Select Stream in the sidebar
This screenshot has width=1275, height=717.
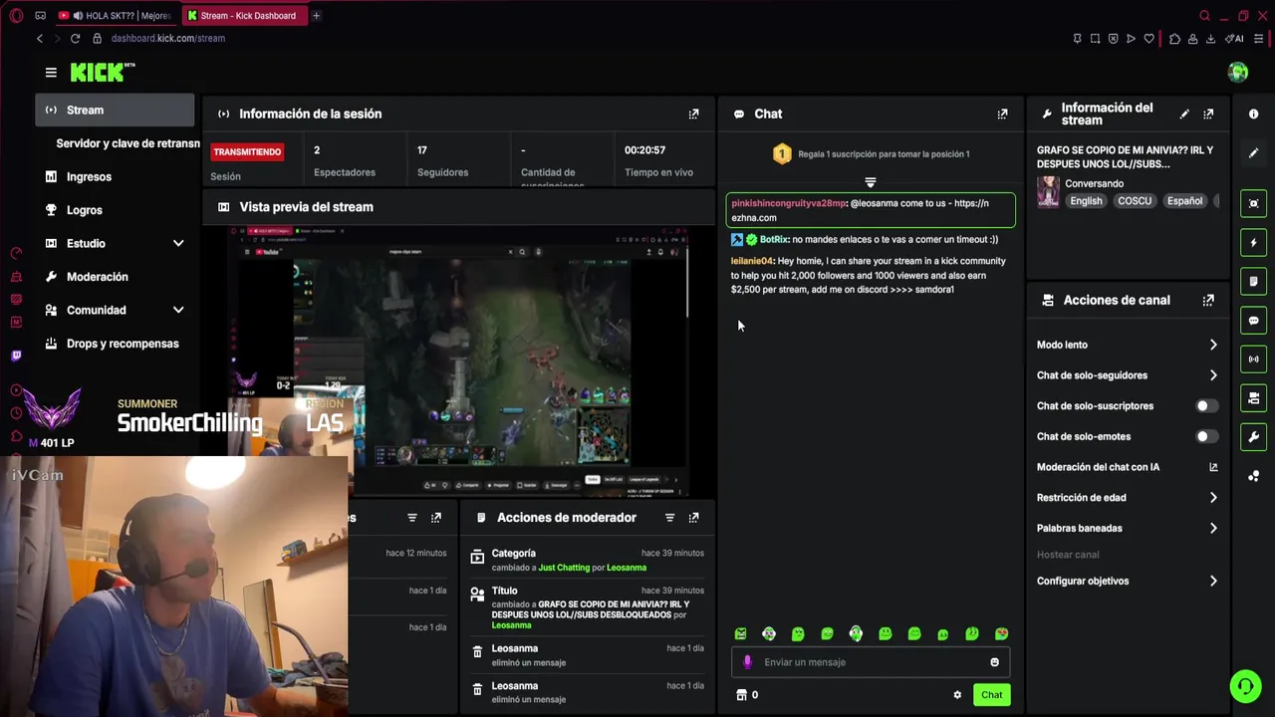[x=115, y=111]
